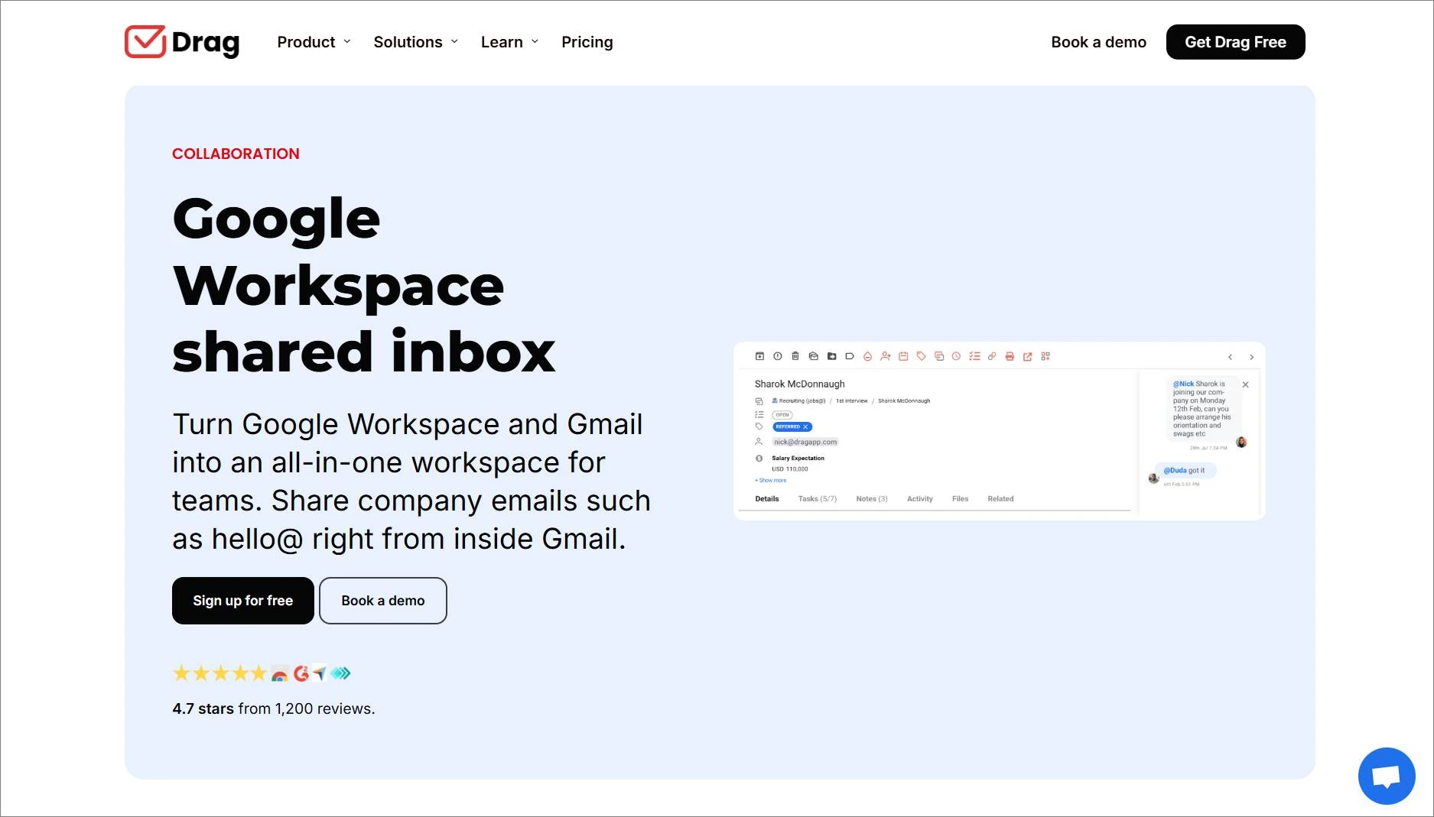Click the 'Recruiting (jobs@)' breadcrumb
The width and height of the screenshot is (1434, 817).
(798, 400)
